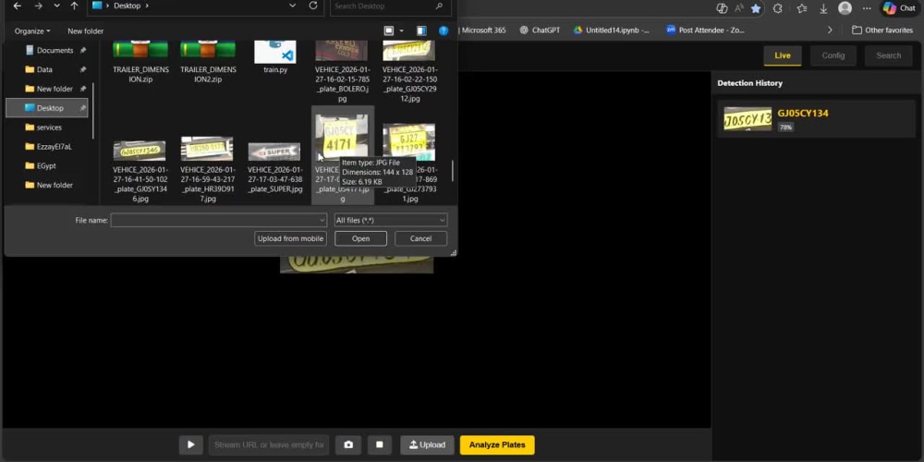
Task: Select the Data folder in sidebar
Action: coord(44,69)
